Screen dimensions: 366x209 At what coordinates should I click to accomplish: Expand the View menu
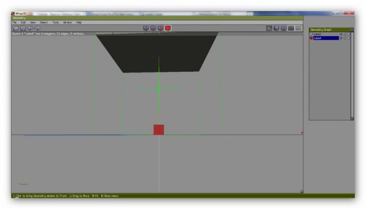pos(33,22)
